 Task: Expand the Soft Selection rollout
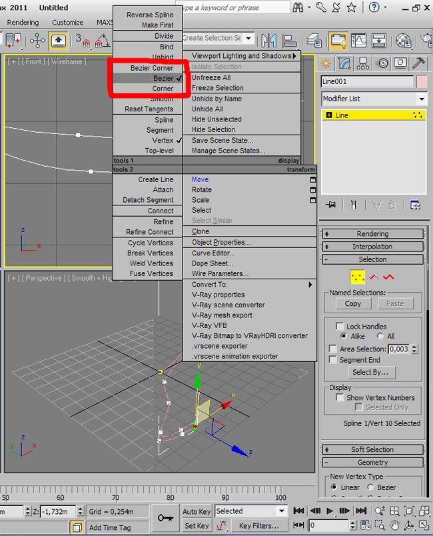pyautogui.click(x=372, y=449)
